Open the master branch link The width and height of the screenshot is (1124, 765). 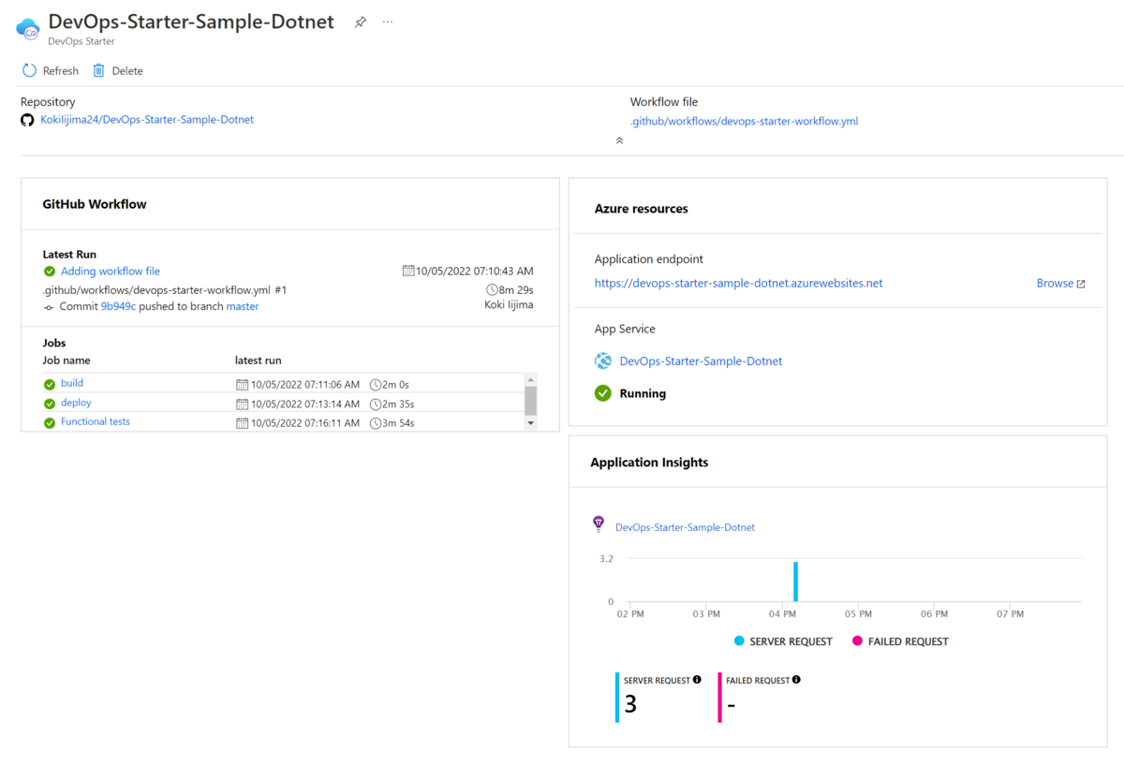pos(243,306)
